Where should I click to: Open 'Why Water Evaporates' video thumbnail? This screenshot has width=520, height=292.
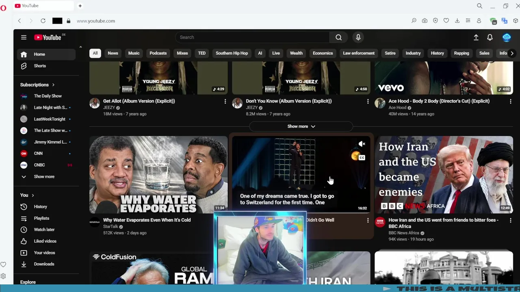[158, 175]
